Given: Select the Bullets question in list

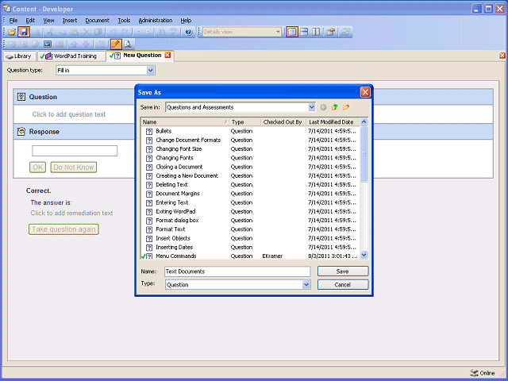Looking at the screenshot, I should (248, 131).
